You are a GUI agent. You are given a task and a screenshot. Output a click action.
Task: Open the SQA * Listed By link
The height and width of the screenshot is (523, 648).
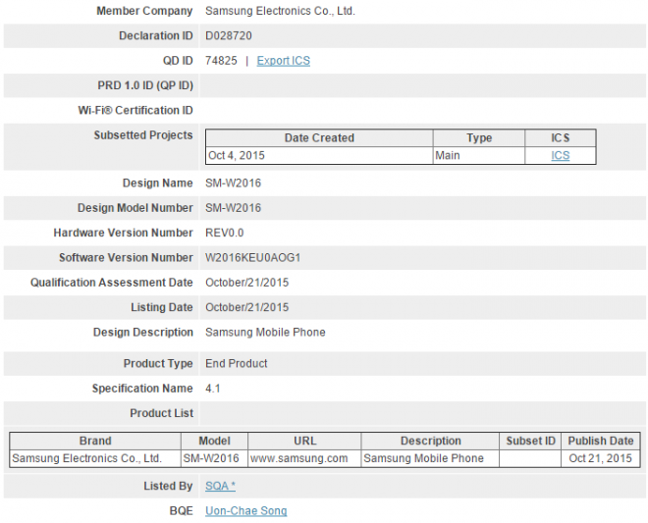pyautogui.click(x=220, y=486)
